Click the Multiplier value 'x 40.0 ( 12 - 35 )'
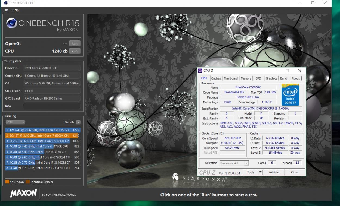The image size is (340, 206). coord(232,143)
